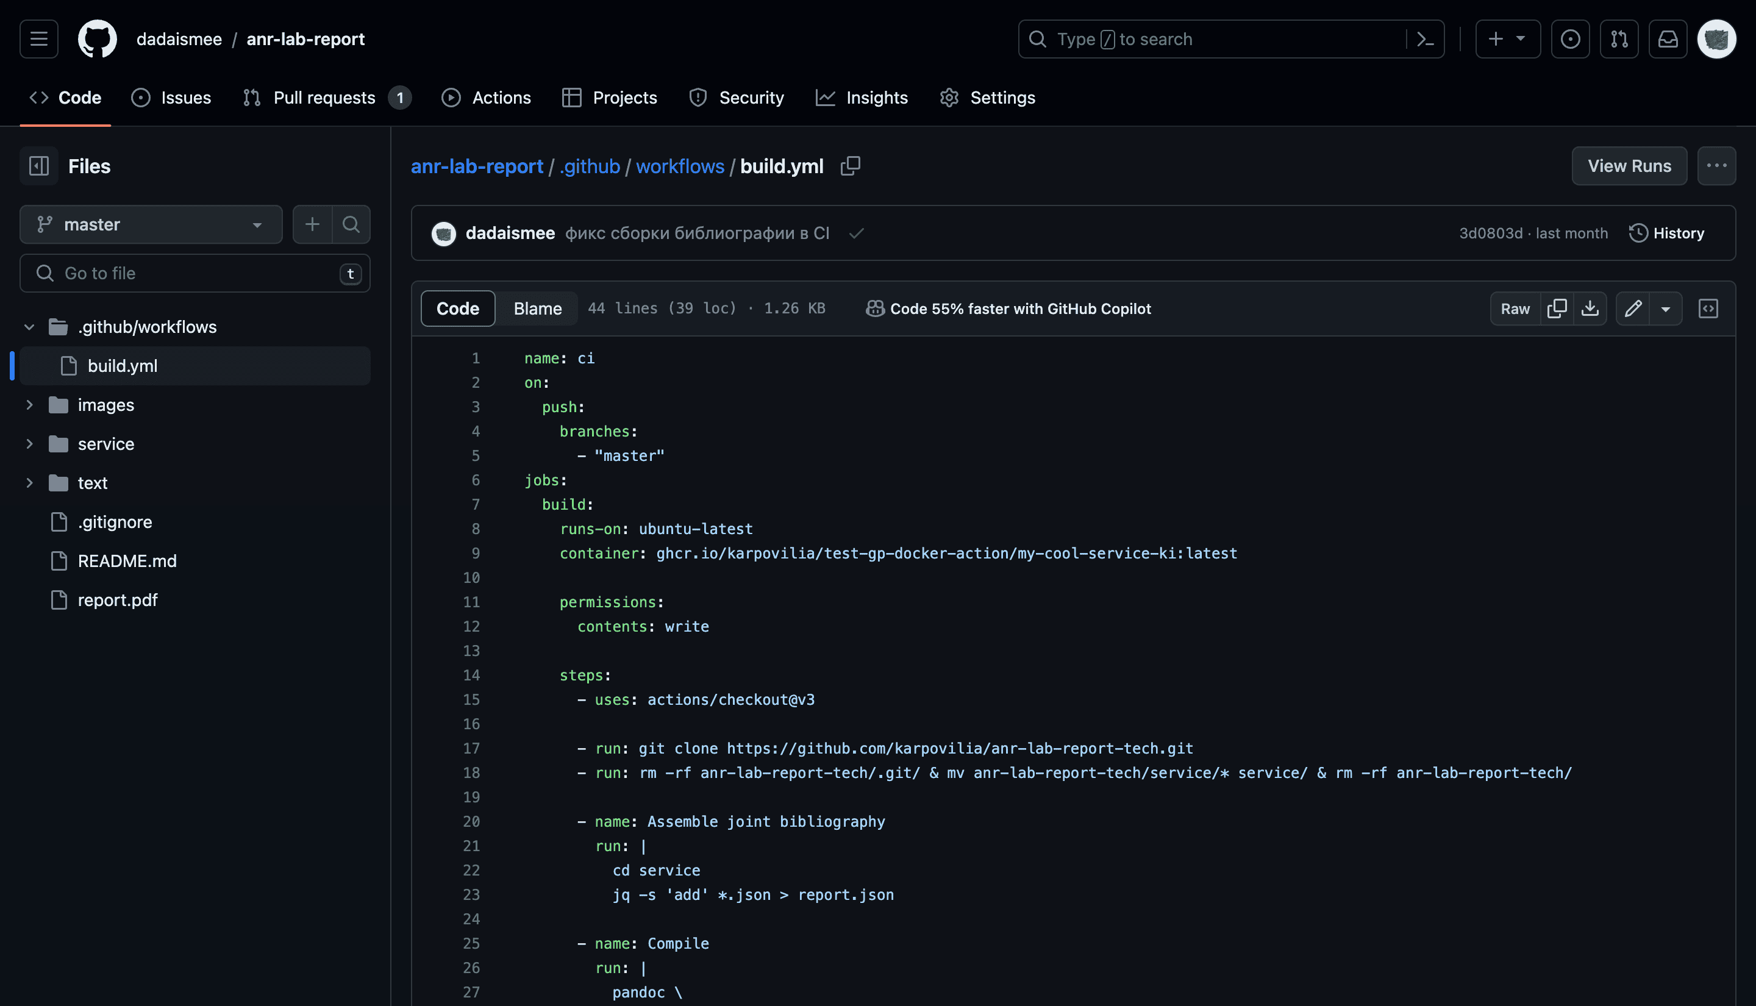Toggle the global navigation hamburger menu

(x=38, y=40)
